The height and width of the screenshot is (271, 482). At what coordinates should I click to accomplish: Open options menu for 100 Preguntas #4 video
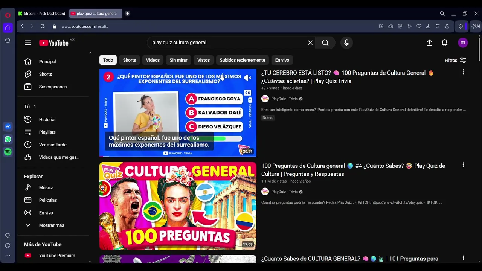point(463,165)
